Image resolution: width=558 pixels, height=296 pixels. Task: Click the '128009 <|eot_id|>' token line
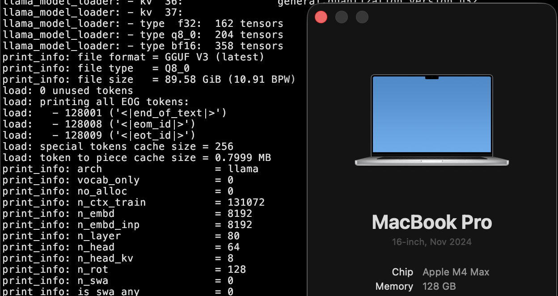pos(99,135)
